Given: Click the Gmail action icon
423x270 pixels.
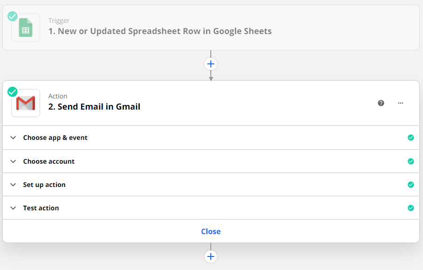Looking at the screenshot, I should click(26, 103).
